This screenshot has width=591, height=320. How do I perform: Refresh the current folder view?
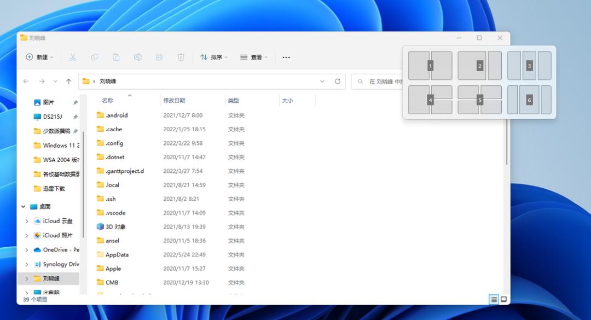pos(338,82)
